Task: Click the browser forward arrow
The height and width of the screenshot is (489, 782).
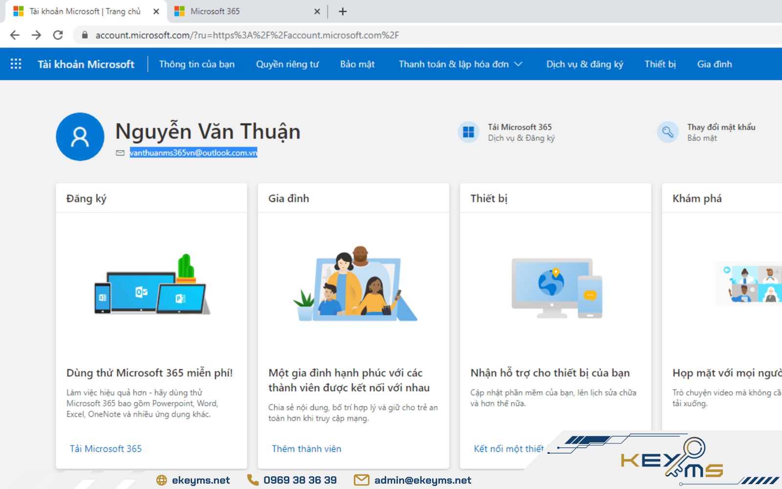Action: (36, 35)
